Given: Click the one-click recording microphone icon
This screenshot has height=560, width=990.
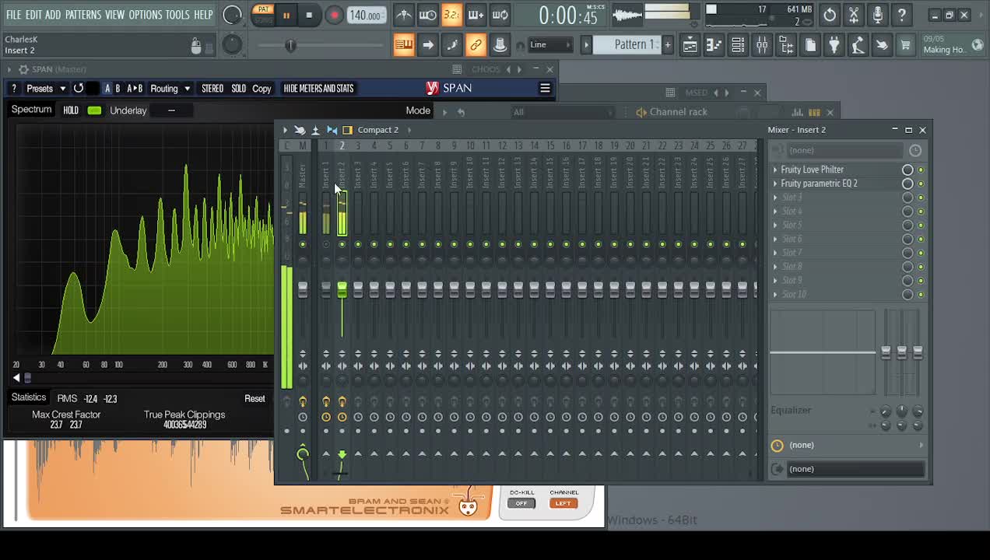Looking at the screenshot, I should coord(878,15).
